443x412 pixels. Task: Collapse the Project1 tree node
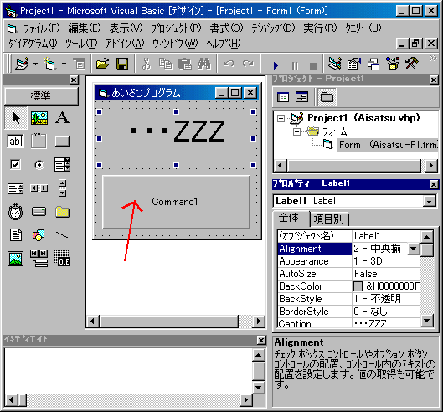click(x=281, y=118)
